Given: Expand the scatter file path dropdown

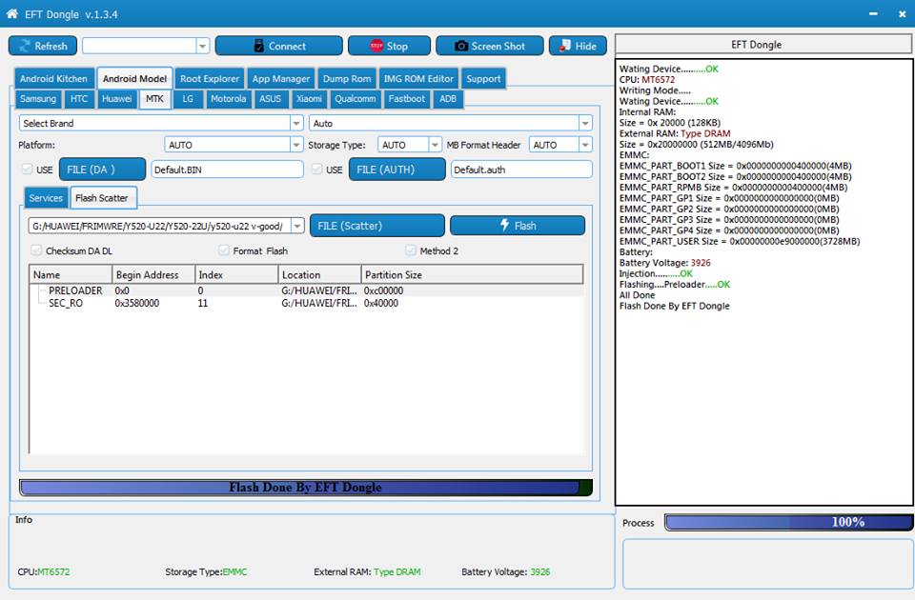Looking at the screenshot, I should [x=297, y=226].
